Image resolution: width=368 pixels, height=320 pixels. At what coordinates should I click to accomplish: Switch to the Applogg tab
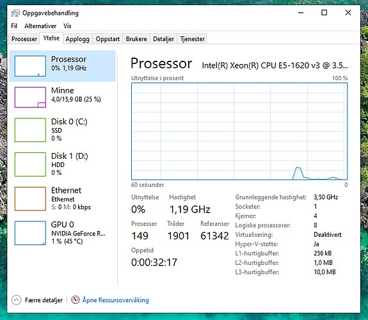tap(77, 39)
